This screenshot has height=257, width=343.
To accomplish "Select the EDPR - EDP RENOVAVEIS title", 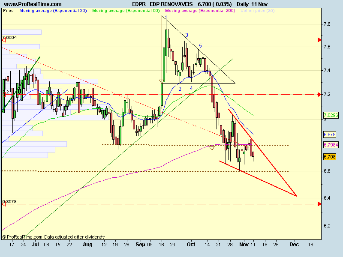I will tap(162, 4).
